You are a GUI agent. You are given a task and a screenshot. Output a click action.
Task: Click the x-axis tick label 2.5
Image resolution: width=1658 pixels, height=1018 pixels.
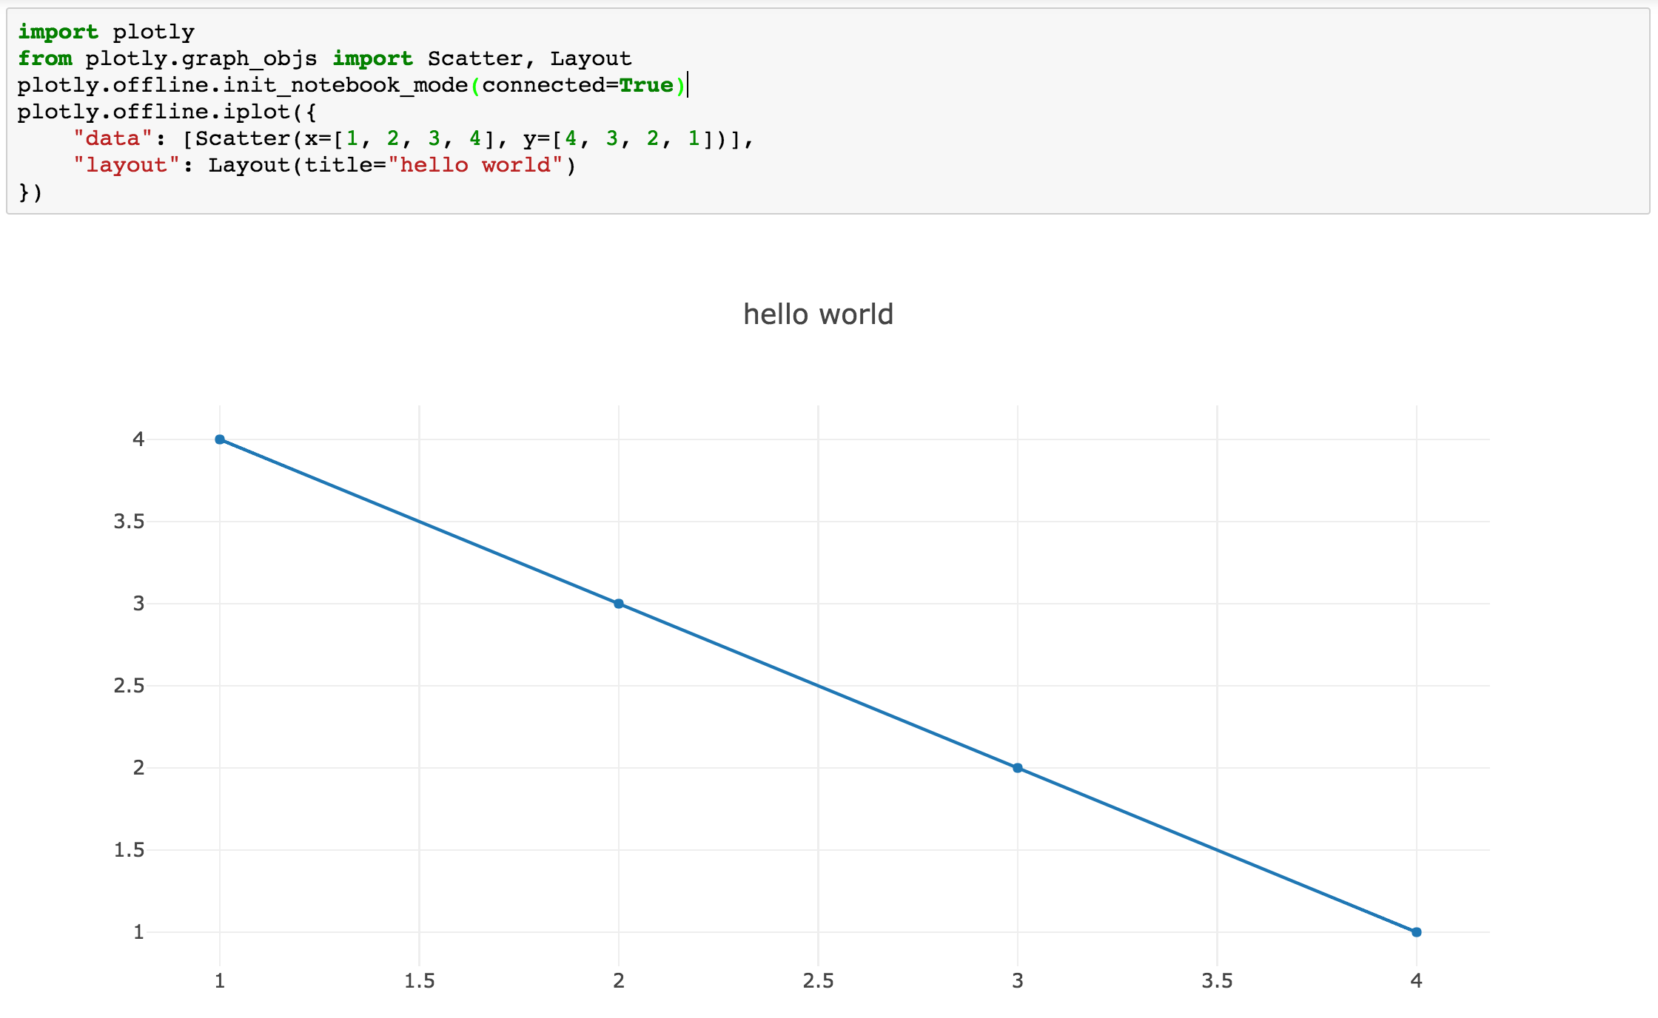click(x=818, y=981)
